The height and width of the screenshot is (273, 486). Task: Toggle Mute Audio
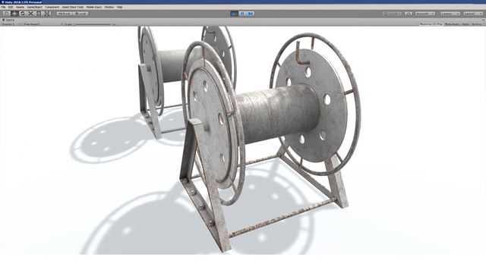click(453, 24)
